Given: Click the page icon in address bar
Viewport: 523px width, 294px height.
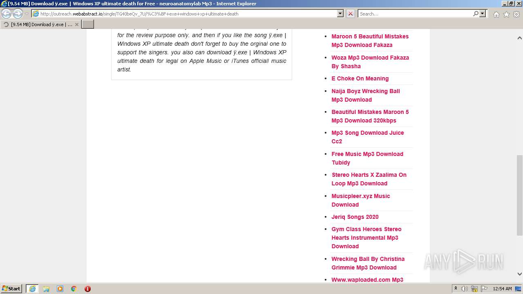Looking at the screenshot, I should pyautogui.click(x=36, y=13).
